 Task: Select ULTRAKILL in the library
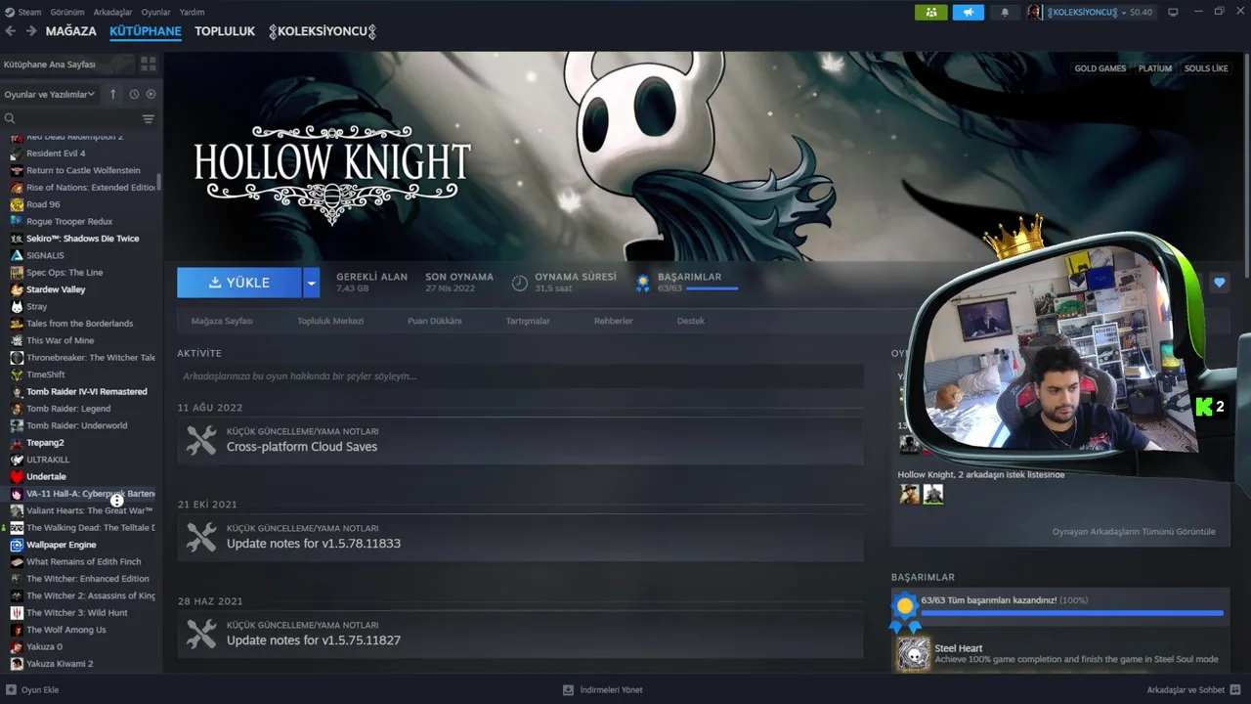48,460
